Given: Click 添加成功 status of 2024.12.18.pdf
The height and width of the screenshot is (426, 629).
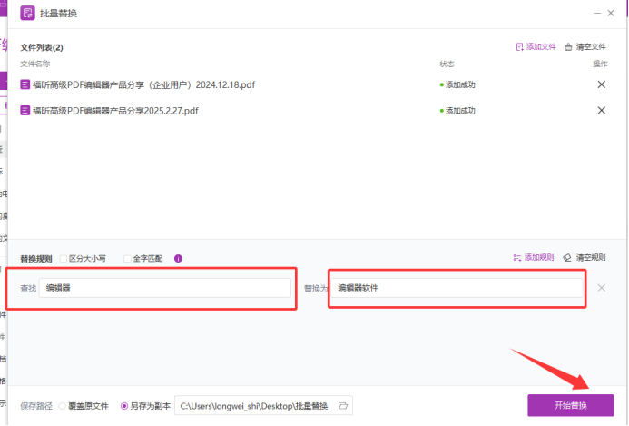Looking at the screenshot, I should click(457, 84).
